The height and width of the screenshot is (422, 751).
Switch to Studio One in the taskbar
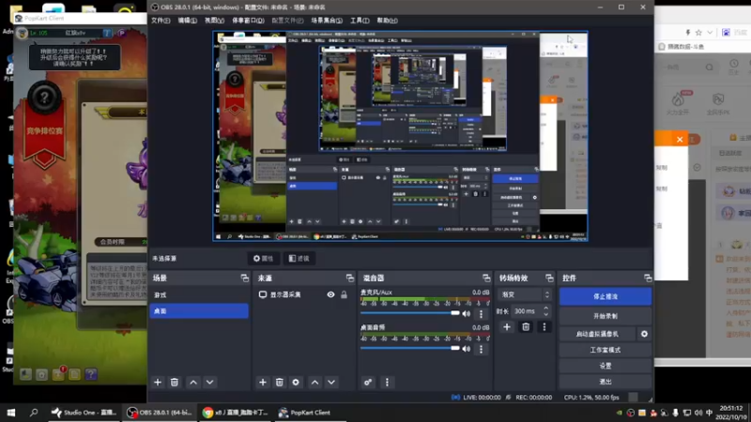pos(84,413)
